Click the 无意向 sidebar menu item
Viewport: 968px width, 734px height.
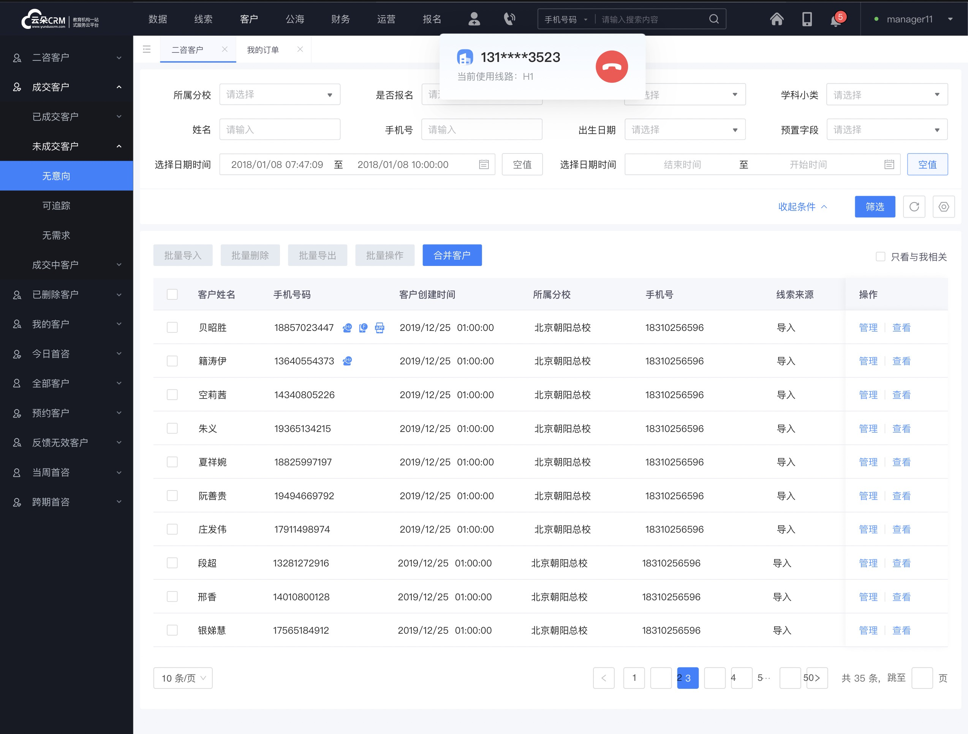[66, 176]
